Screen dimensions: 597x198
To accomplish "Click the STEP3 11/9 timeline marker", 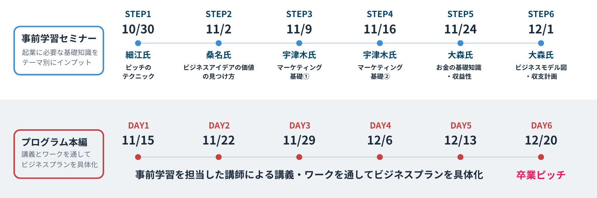I will coord(299,43).
